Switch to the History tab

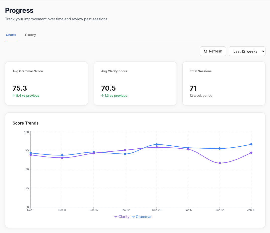click(30, 35)
